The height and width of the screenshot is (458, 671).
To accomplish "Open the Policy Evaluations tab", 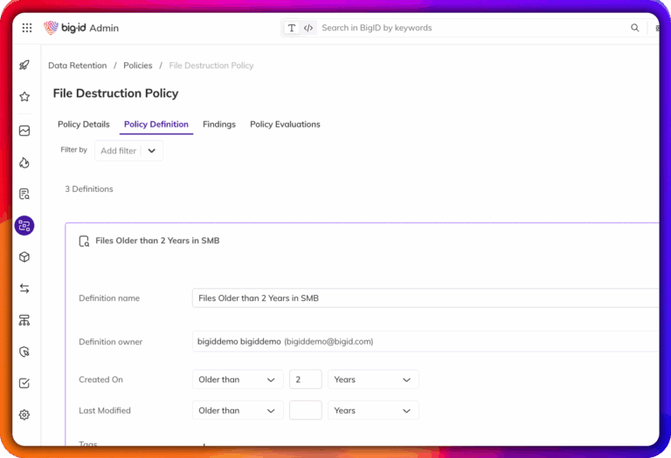I will coord(285,125).
